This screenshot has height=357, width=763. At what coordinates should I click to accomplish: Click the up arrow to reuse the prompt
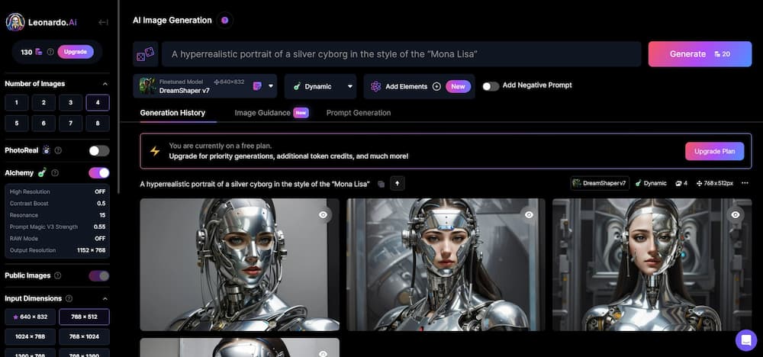398,183
